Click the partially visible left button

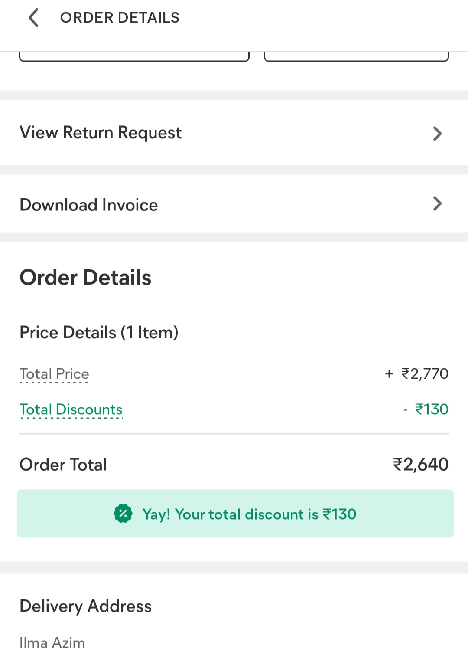pos(134,57)
